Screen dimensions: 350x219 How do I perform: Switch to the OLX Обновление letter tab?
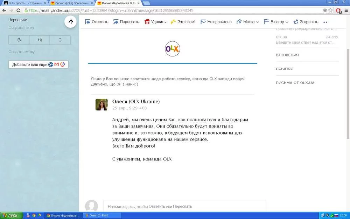point(71,3)
